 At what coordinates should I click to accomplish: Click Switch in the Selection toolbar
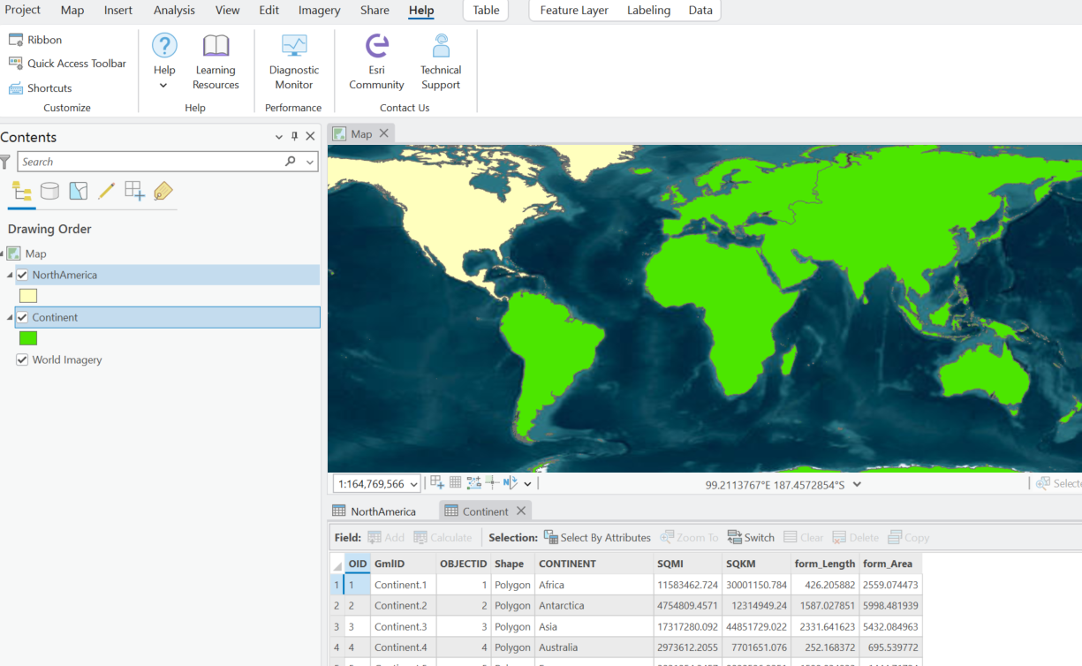click(750, 537)
